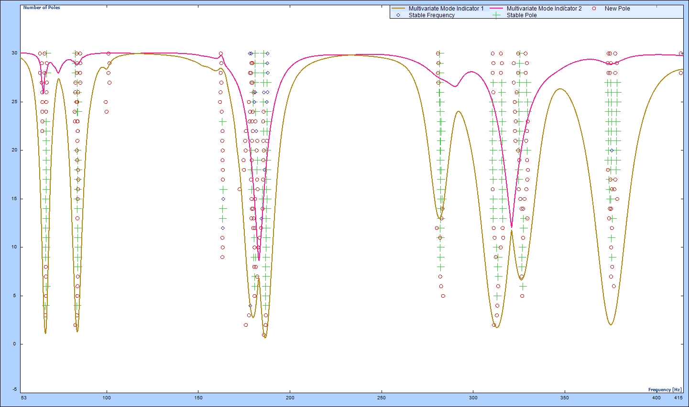Click the x-axis tick label 400

coord(656,397)
